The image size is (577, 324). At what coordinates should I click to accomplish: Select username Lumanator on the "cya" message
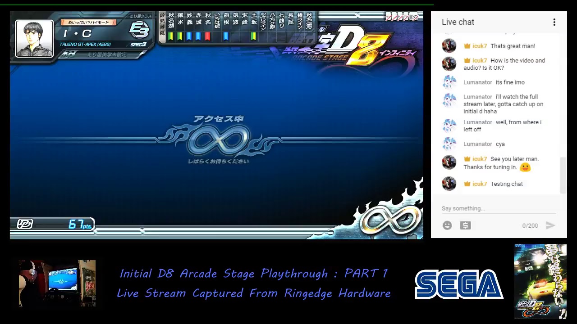point(478,144)
